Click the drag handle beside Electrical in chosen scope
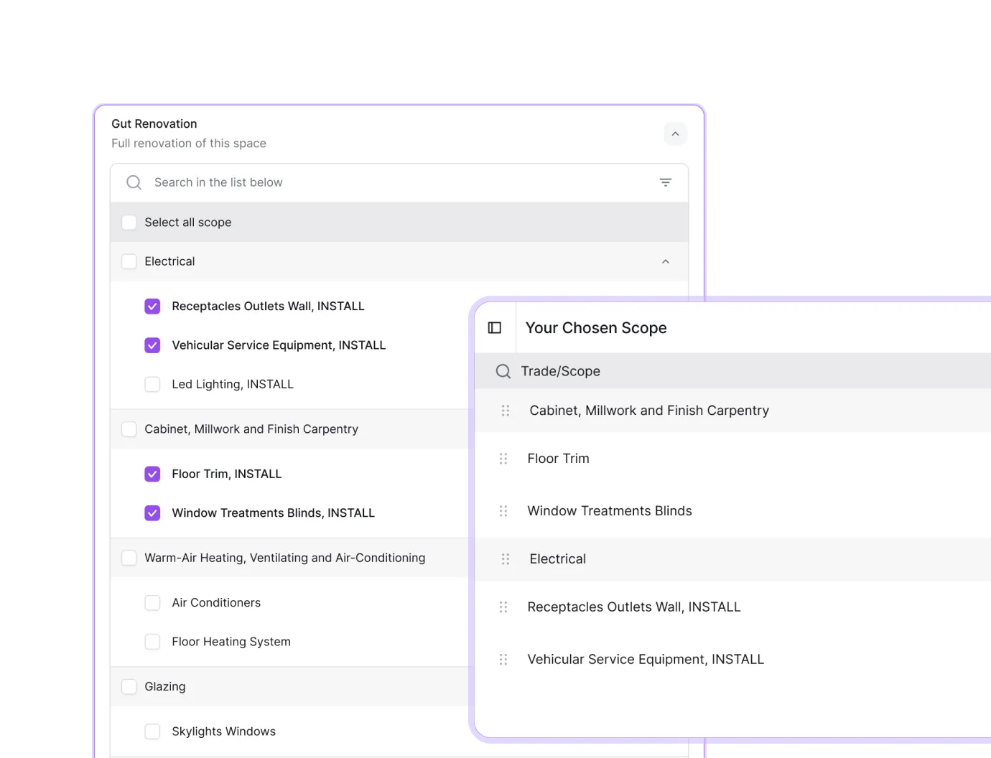The height and width of the screenshot is (758, 991). tap(506, 559)
